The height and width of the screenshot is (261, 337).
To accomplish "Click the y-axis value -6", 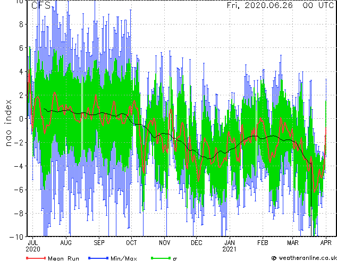I will coord(18,190).
